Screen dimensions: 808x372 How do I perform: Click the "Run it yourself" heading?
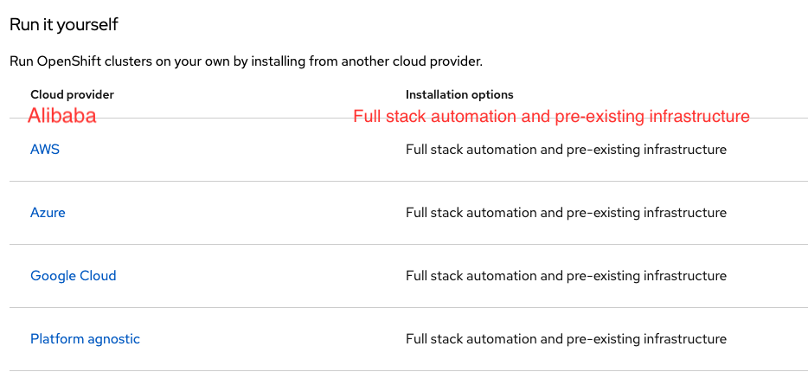coord(63,24)
